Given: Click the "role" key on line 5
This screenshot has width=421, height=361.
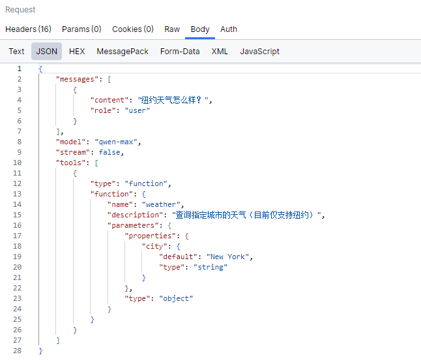Looking at the screenshot, I should tap(103, 110).
